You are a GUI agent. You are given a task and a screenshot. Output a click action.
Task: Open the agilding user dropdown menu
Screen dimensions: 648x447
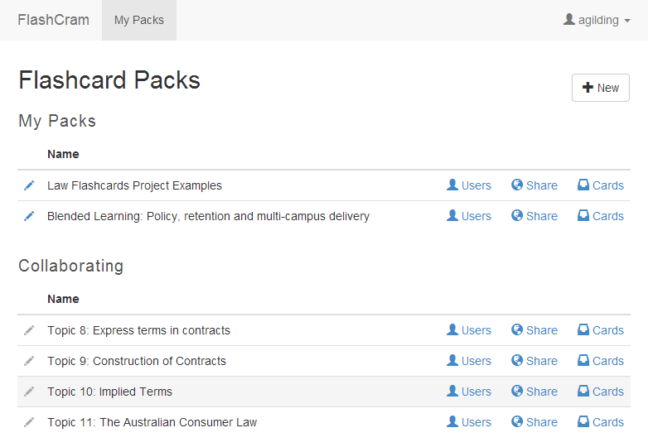[x=597, y=20]
